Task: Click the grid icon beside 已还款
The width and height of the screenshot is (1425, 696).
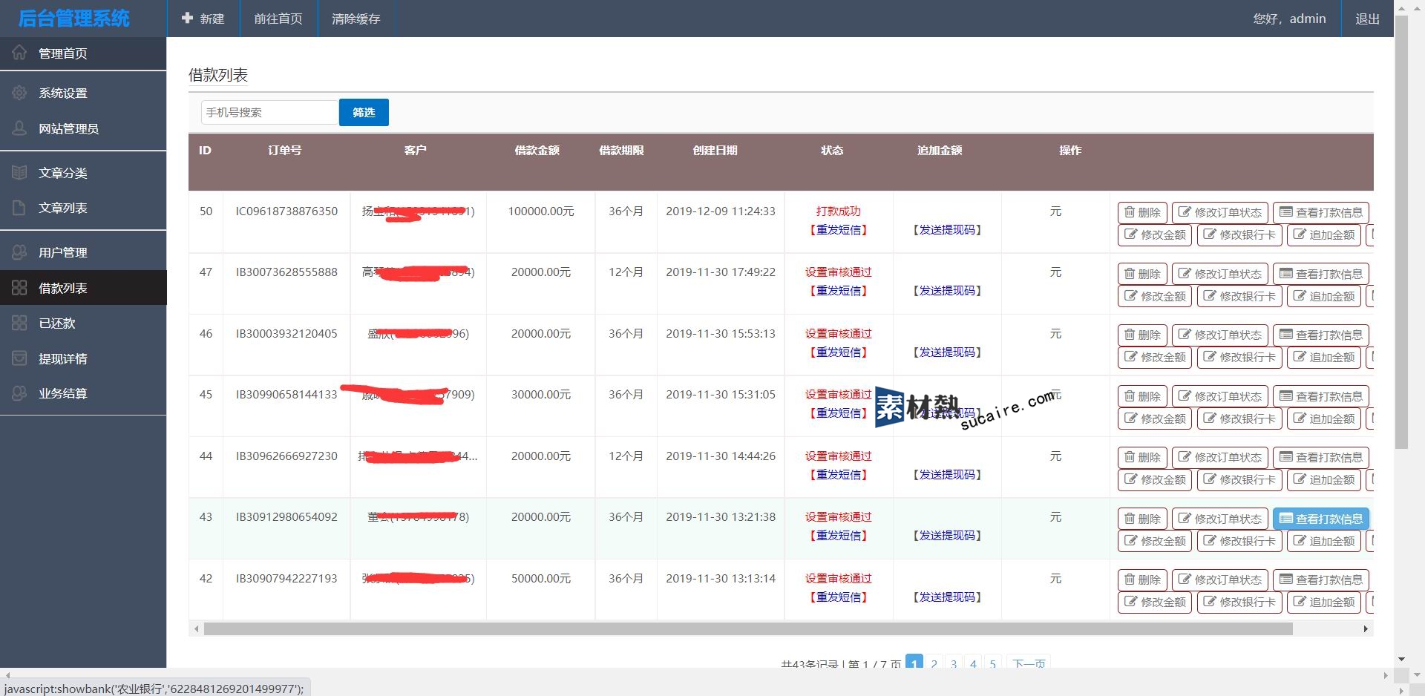Action: coord(19,323)
